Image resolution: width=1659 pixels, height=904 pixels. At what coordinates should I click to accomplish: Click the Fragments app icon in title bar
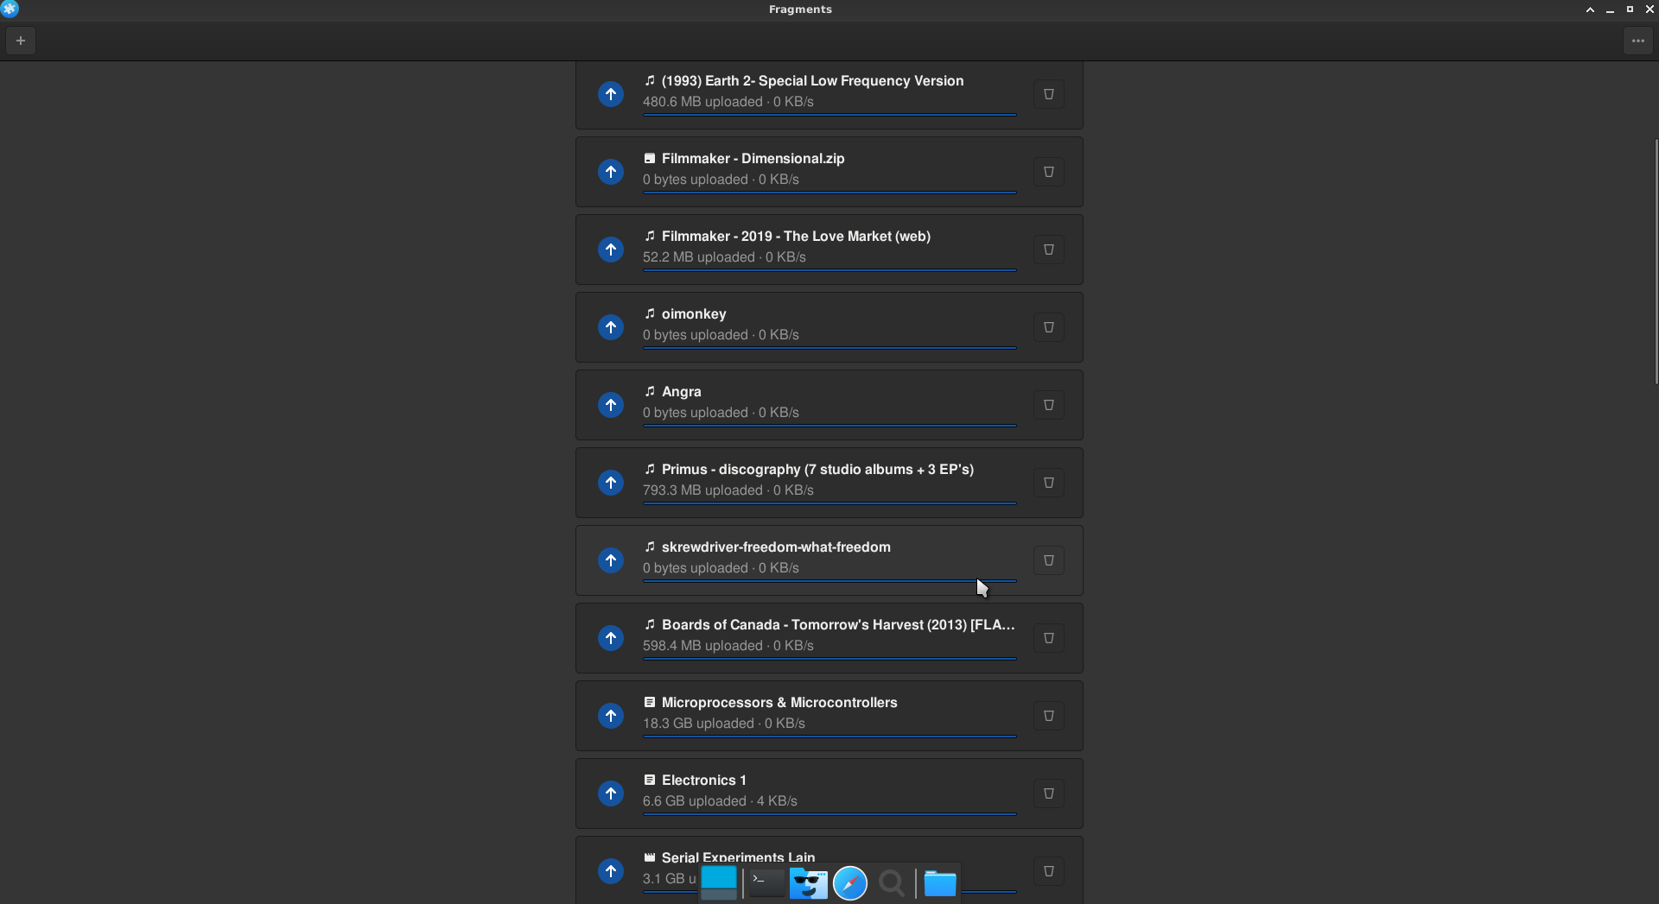[x=10, y=9]
